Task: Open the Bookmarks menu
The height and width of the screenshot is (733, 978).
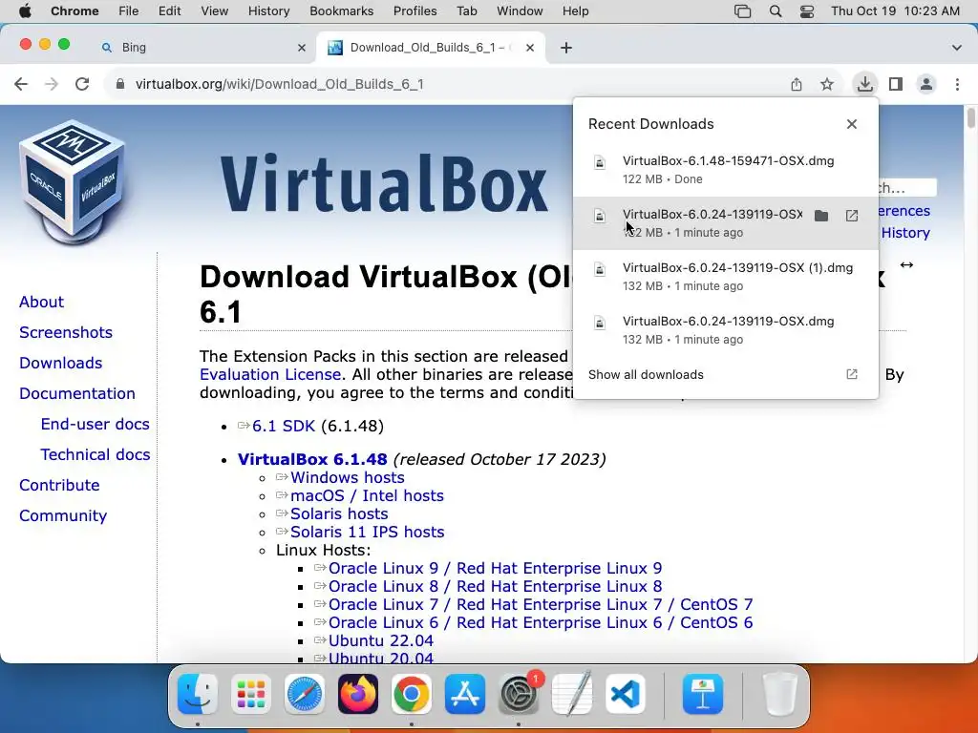Action: pos(341,11)
